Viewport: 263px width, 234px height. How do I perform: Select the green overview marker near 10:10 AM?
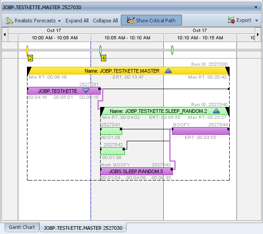pyautogui.click(x=172, y=50)
